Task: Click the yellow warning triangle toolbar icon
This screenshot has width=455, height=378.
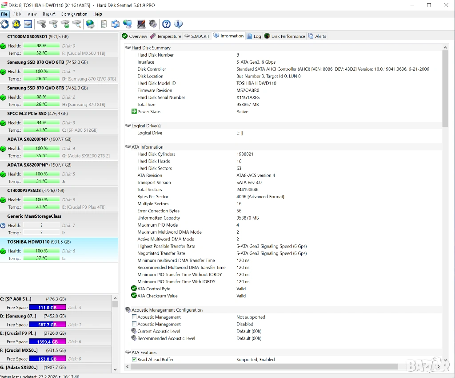Action: coord(16,24)
